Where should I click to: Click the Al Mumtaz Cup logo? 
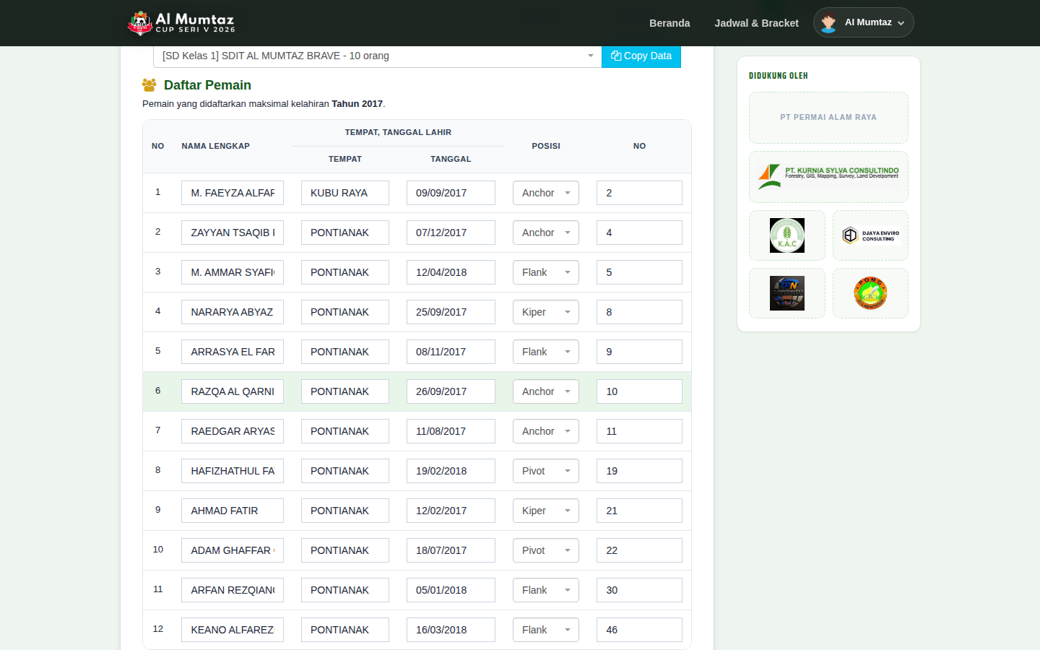click(181, 23)
